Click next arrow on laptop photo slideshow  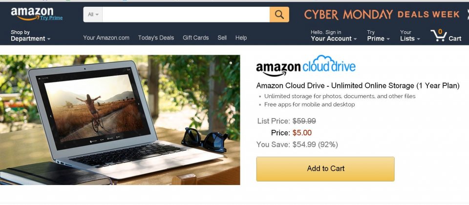point(138,104)
